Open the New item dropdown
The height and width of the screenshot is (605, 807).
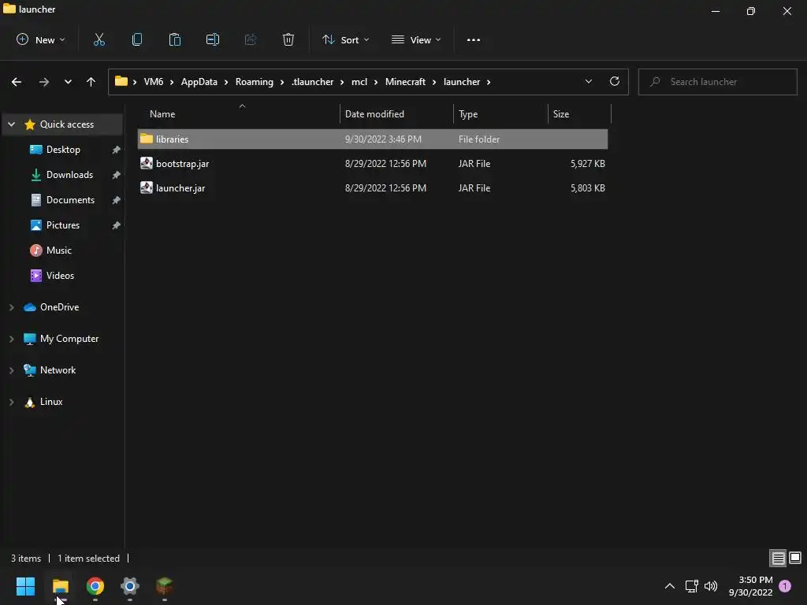pos(41,39)
